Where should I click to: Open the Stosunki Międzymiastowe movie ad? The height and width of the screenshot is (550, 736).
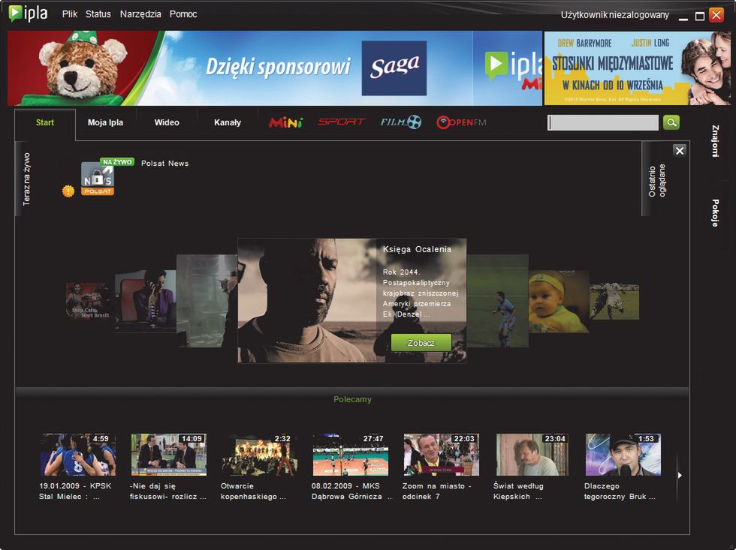[637, 68]
